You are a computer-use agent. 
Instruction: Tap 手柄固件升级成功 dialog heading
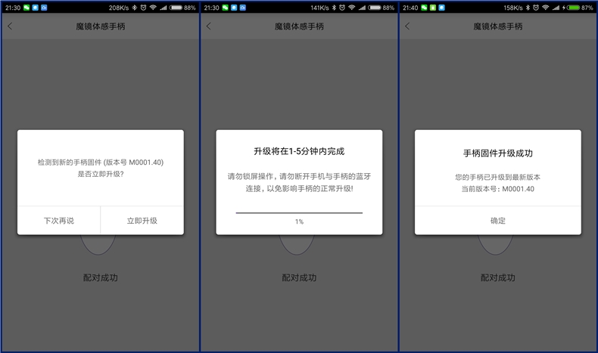click(x=497, y=153)
